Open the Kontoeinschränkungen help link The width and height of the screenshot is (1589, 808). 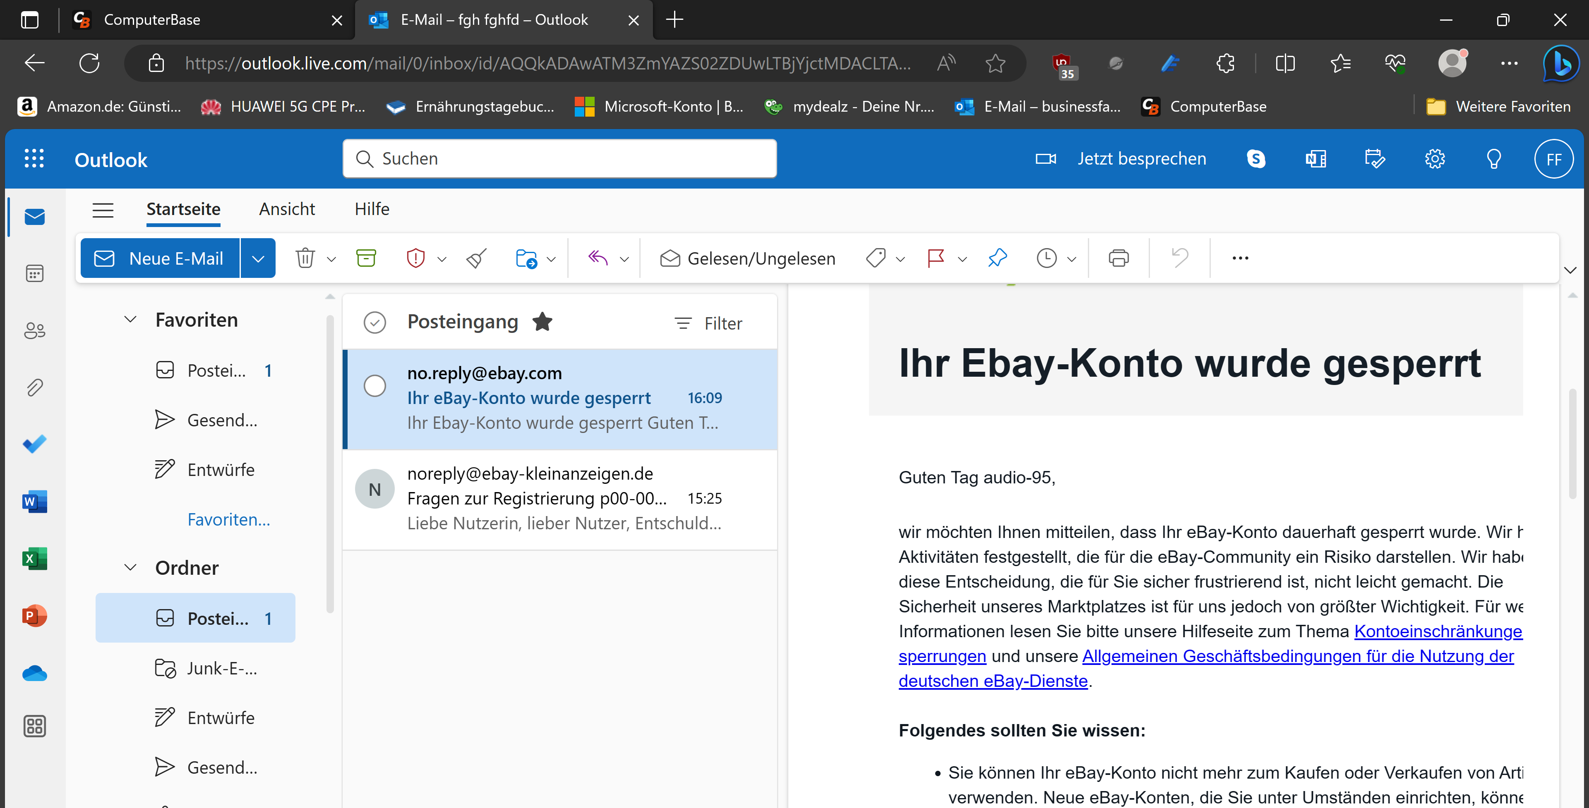tap(1437, 631)
